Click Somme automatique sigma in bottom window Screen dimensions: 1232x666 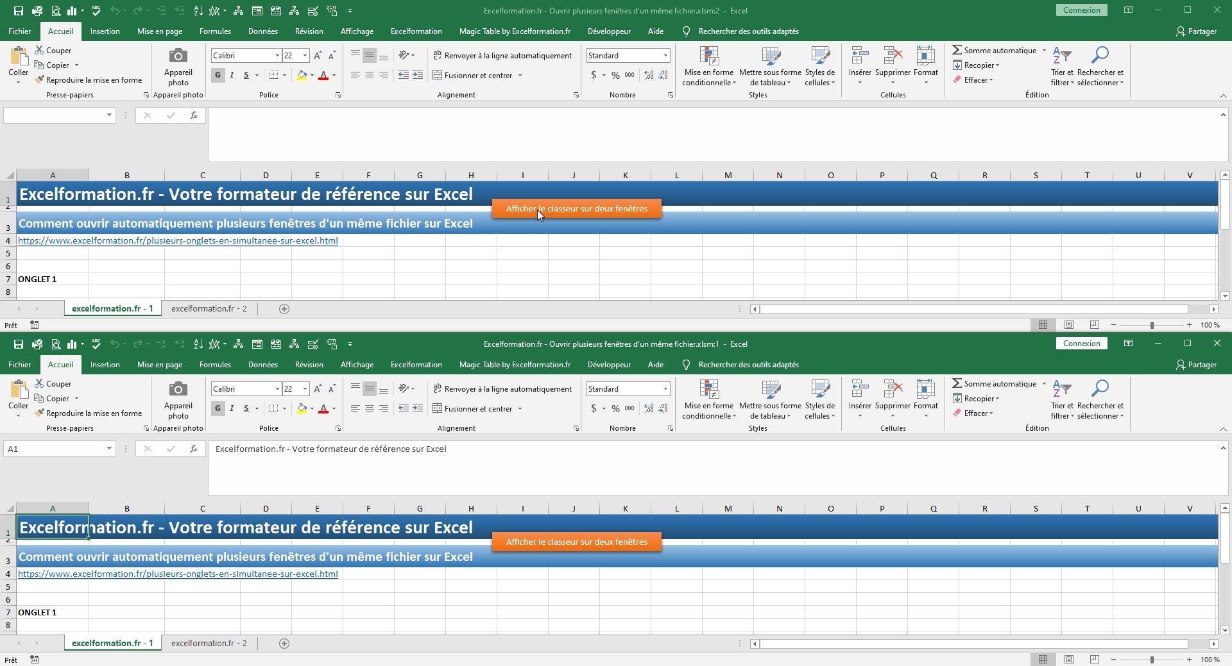(957, 383)
